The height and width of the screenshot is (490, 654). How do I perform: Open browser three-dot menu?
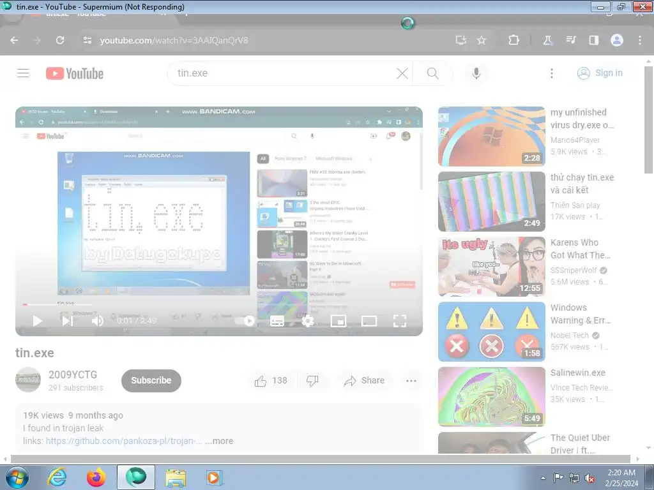coord(640,40)
